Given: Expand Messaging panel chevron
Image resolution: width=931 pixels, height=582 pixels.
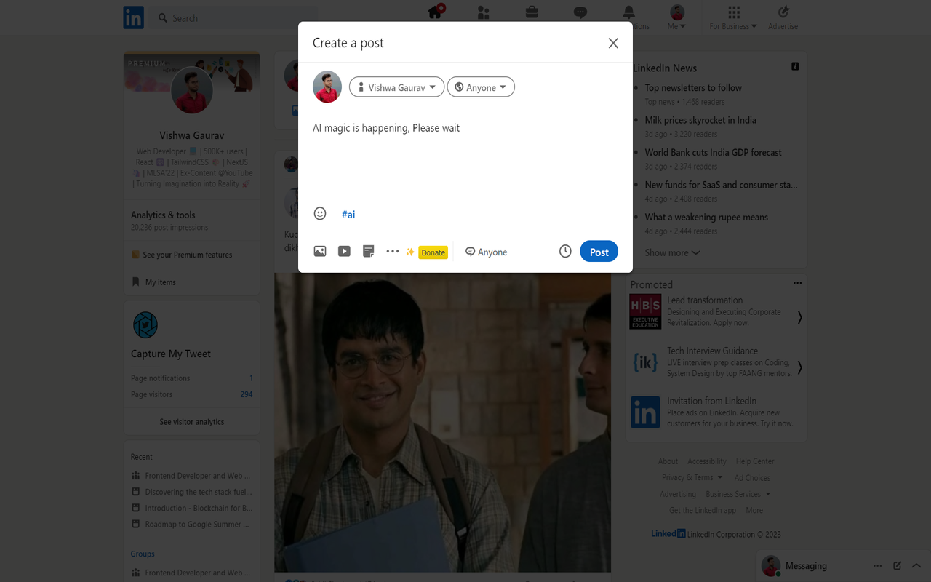Looking at the screenshot, I should 916,566.
